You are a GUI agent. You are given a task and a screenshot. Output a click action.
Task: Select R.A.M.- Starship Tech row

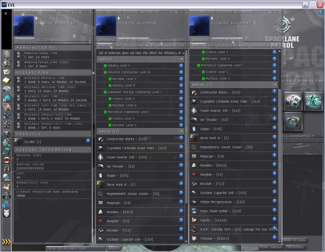(234, 229)
